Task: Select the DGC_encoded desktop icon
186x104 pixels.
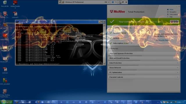Action: coord(5,81)
